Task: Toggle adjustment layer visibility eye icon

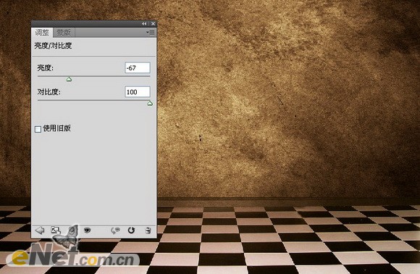Action: (88, 231)
